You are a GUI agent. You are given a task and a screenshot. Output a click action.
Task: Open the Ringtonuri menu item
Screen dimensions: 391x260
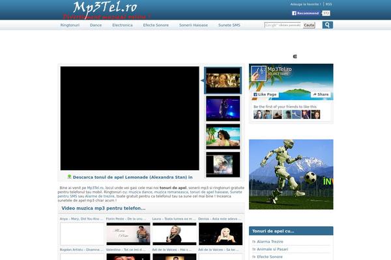point(70,25)
